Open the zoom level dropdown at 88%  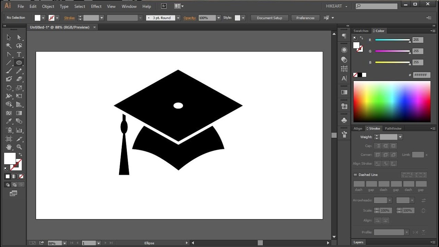(64, 243)
